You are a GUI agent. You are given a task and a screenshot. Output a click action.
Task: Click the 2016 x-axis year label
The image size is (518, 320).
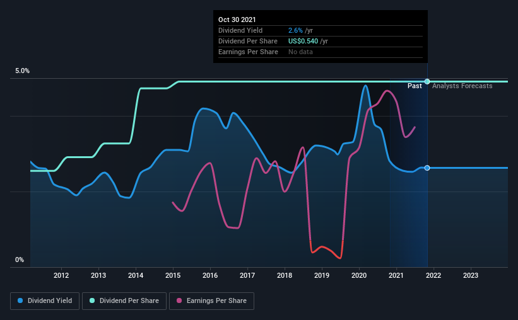(x=210, y=275)
